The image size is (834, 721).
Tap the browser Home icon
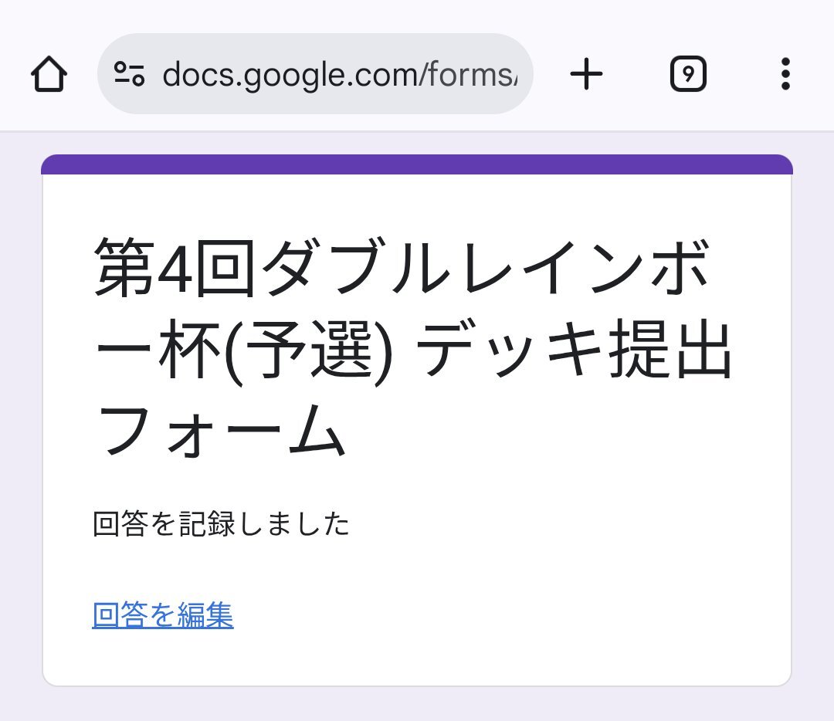tap(49, 74)
